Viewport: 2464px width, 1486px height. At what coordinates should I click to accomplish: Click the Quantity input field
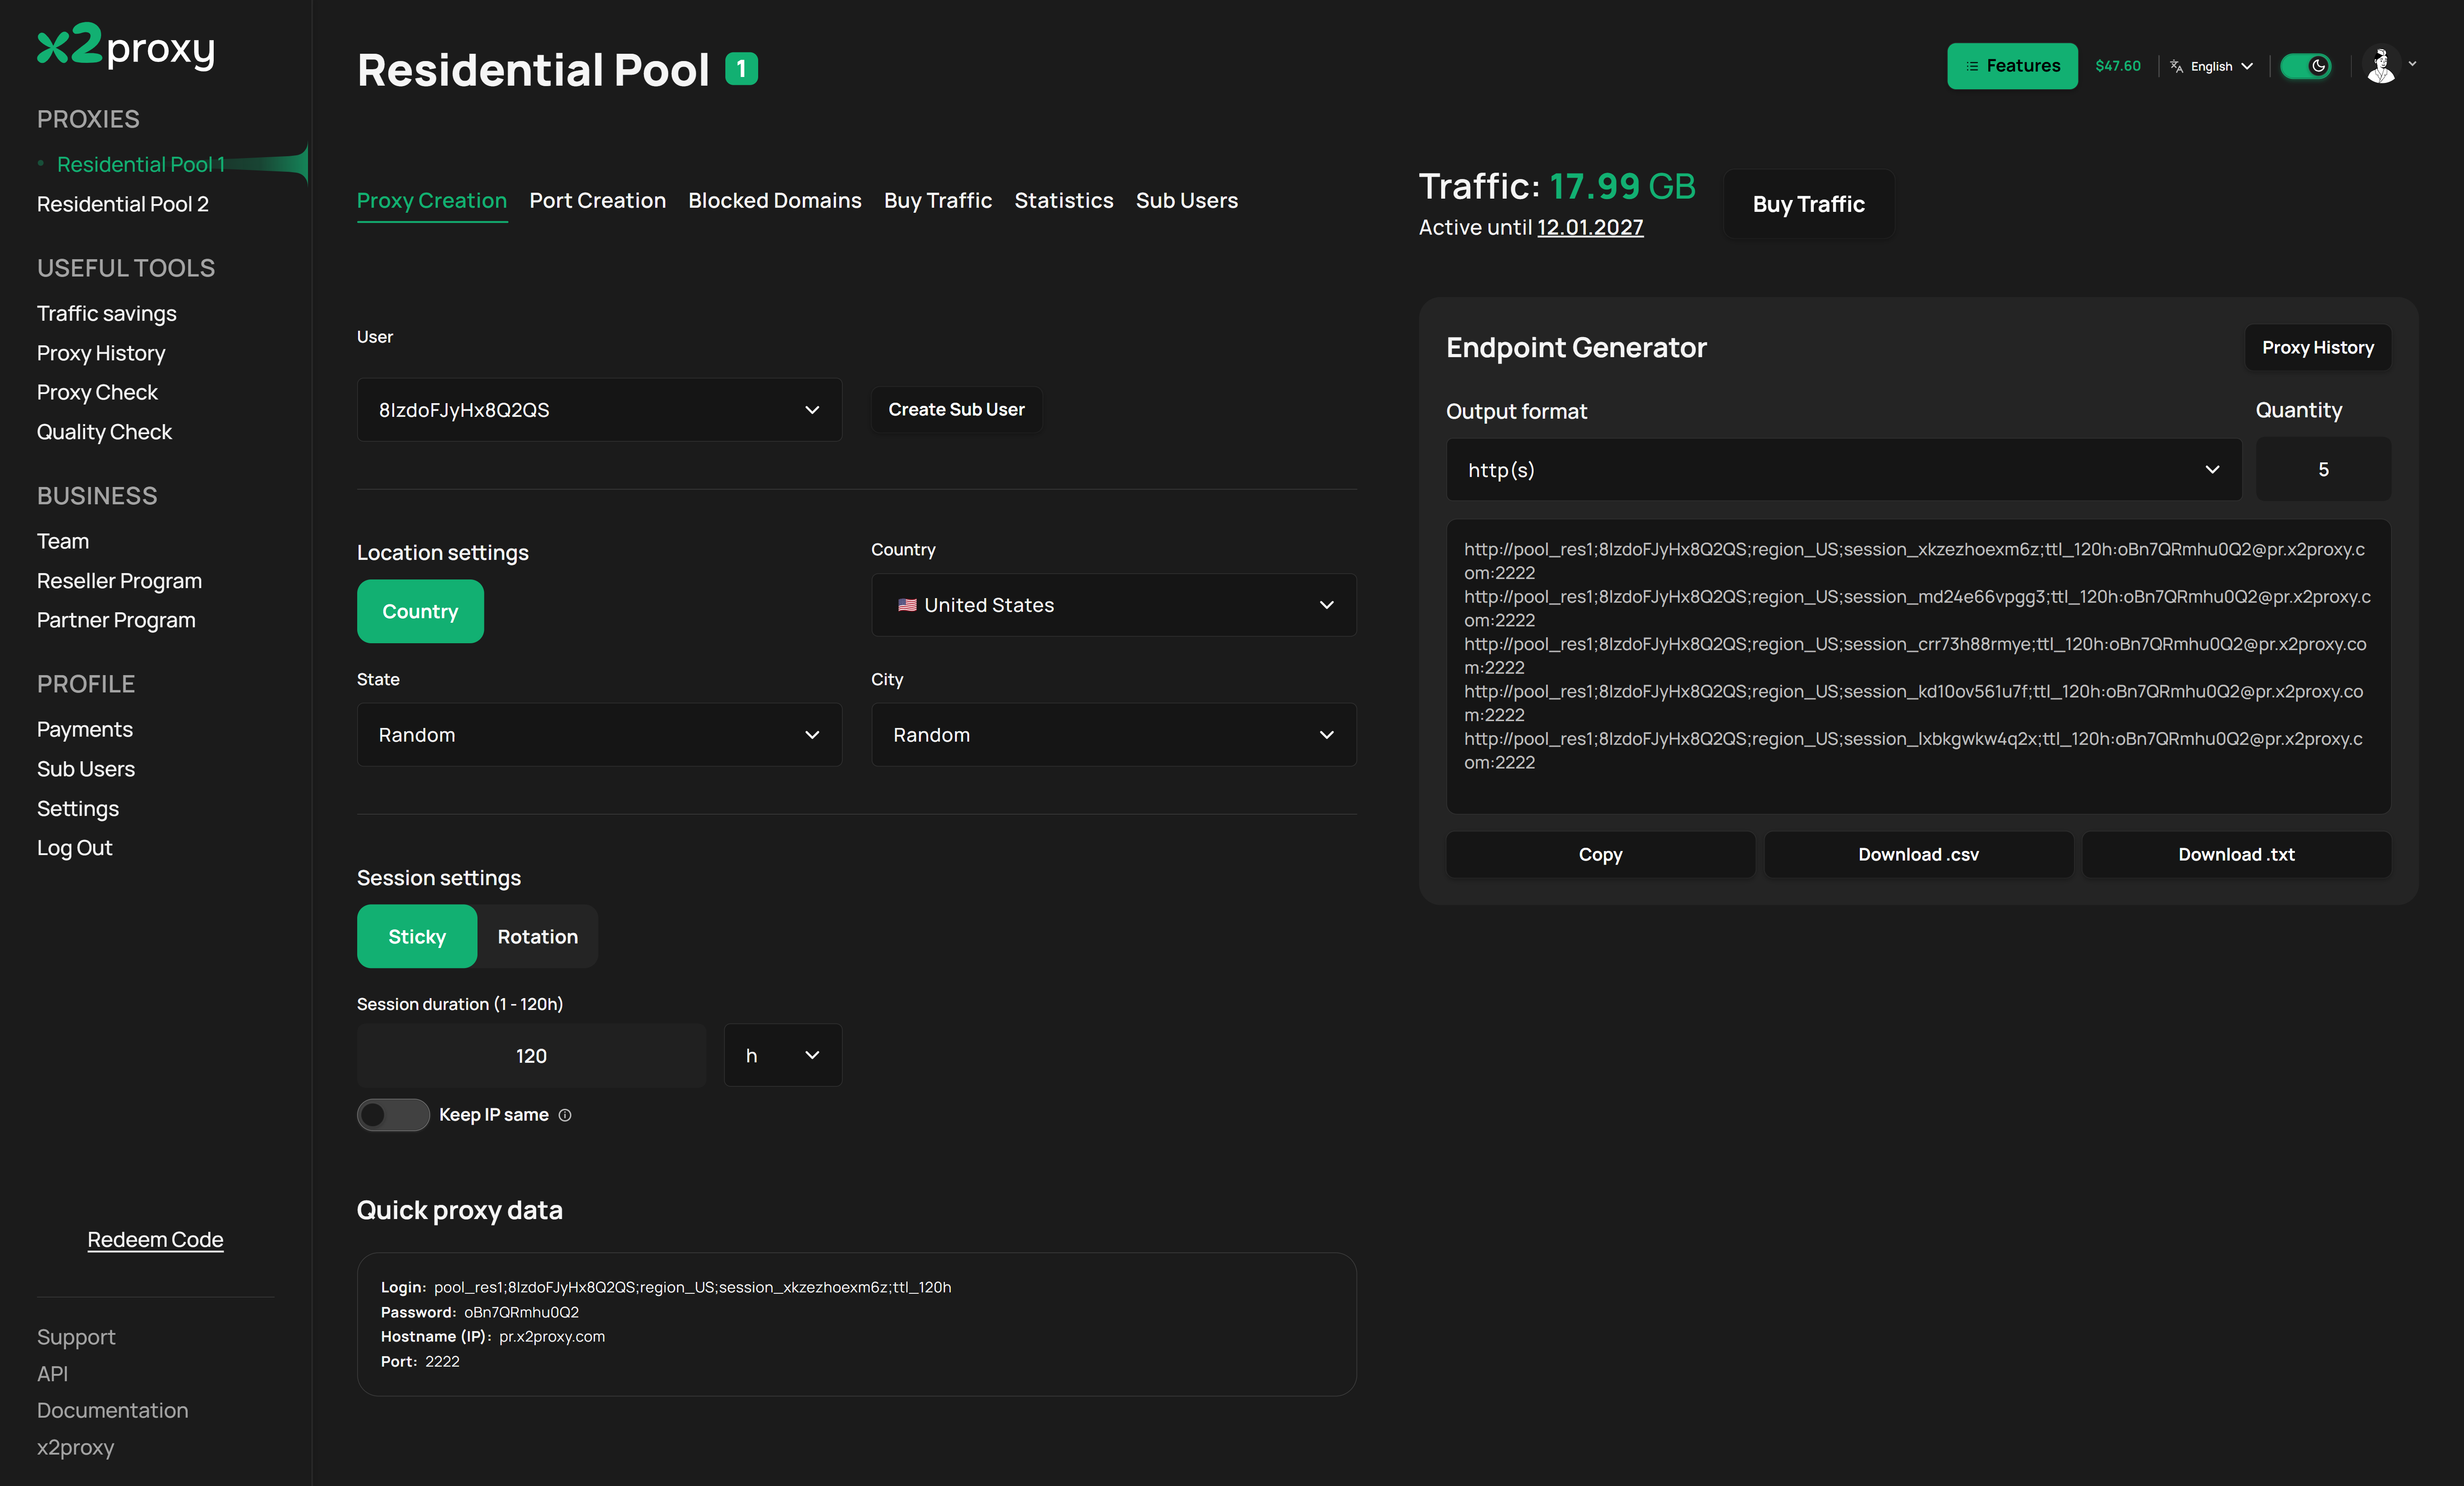(x=2323, y=469)
